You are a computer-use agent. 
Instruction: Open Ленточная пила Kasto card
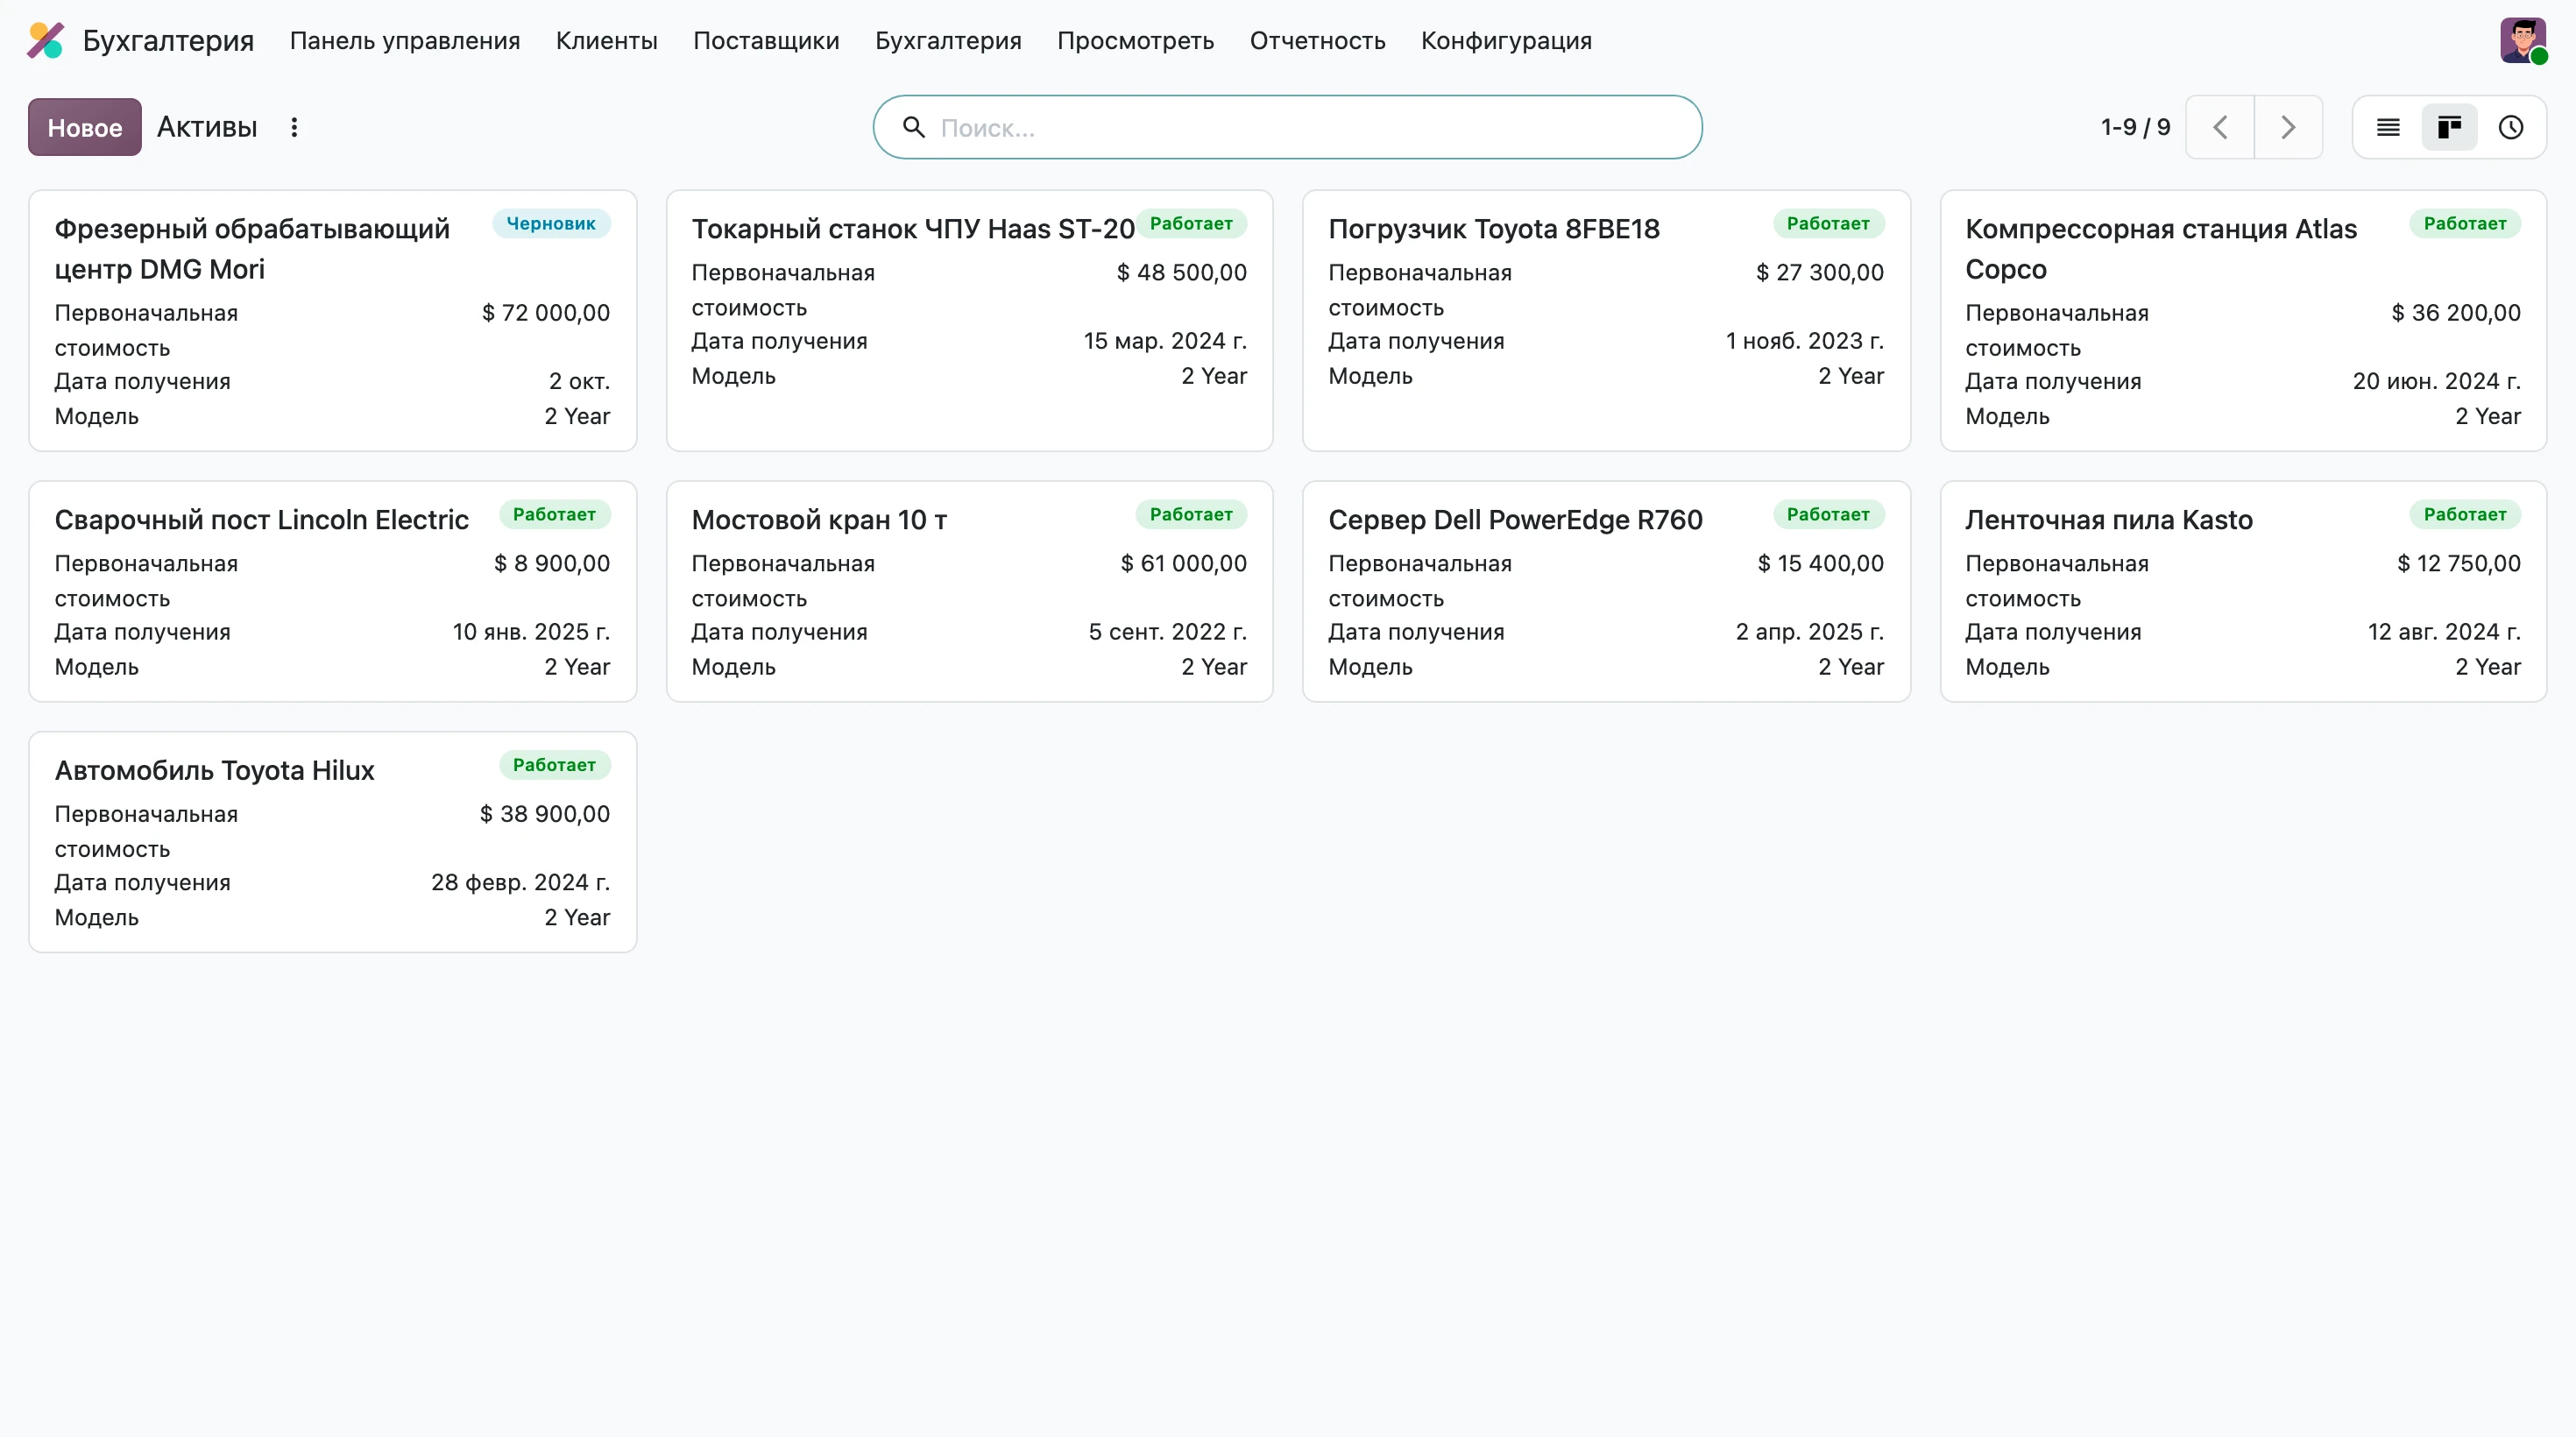coord(2243,591)
